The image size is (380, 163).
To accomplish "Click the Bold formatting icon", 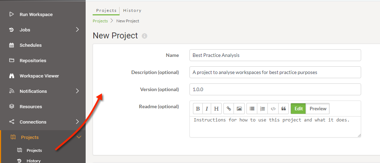I will pos(198,109).
